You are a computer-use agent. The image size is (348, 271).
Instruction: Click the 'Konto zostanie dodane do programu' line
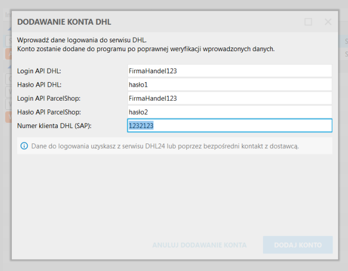pyautogui.click(x=146, y=49)
